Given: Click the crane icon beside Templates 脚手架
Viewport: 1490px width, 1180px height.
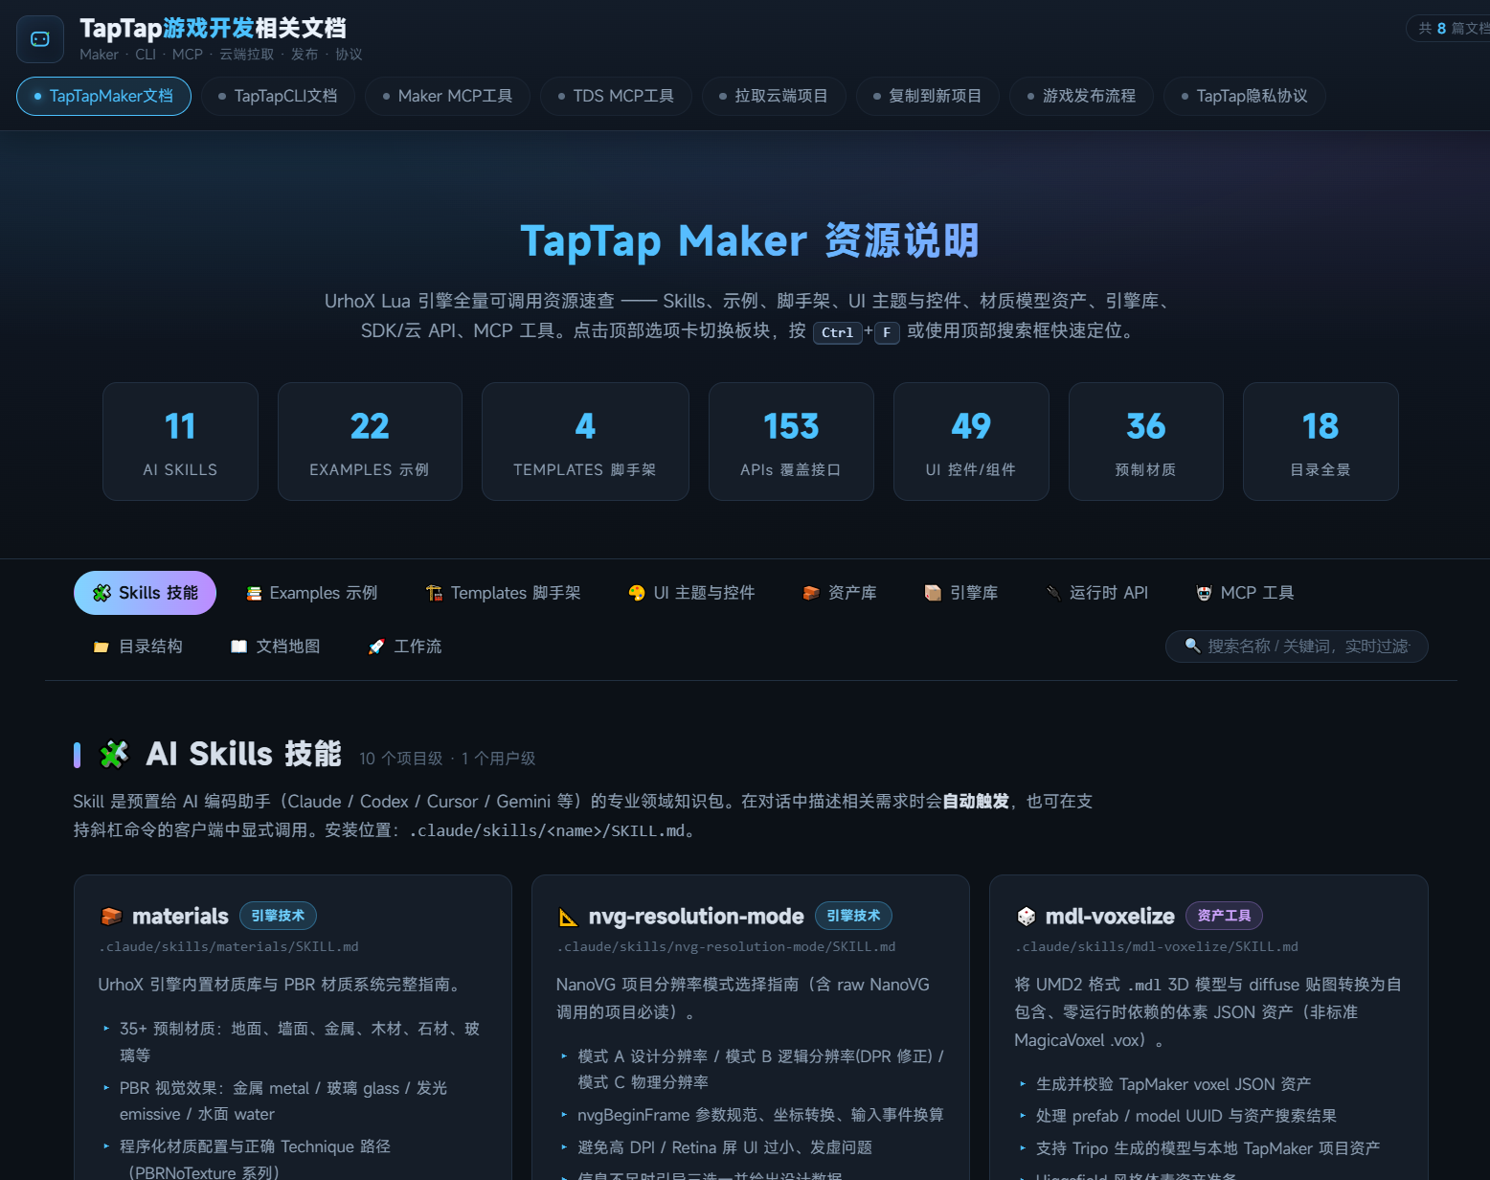Looking at the screenshot, I should coord(434,594).
